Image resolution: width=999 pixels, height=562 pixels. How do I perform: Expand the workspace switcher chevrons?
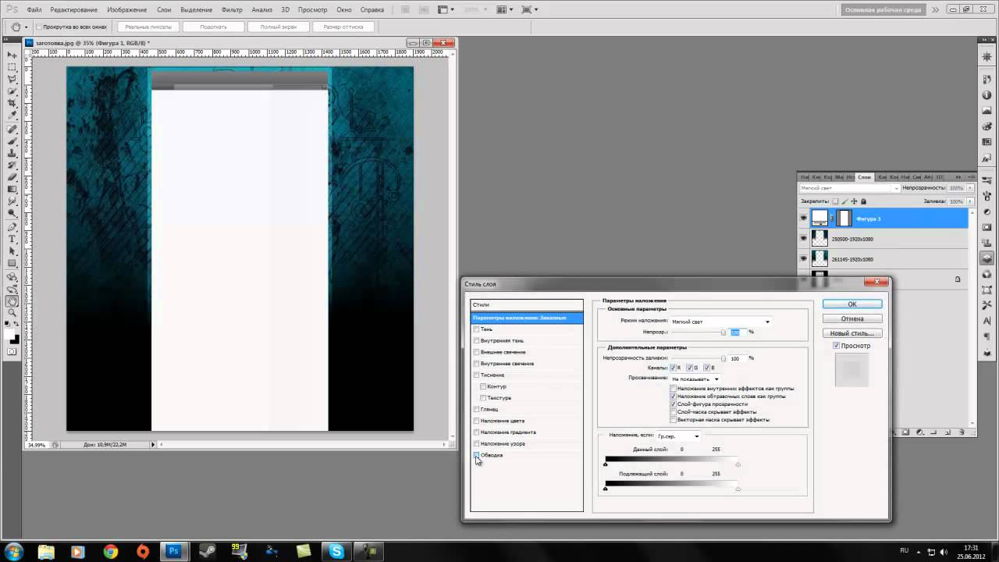[935, 10]
